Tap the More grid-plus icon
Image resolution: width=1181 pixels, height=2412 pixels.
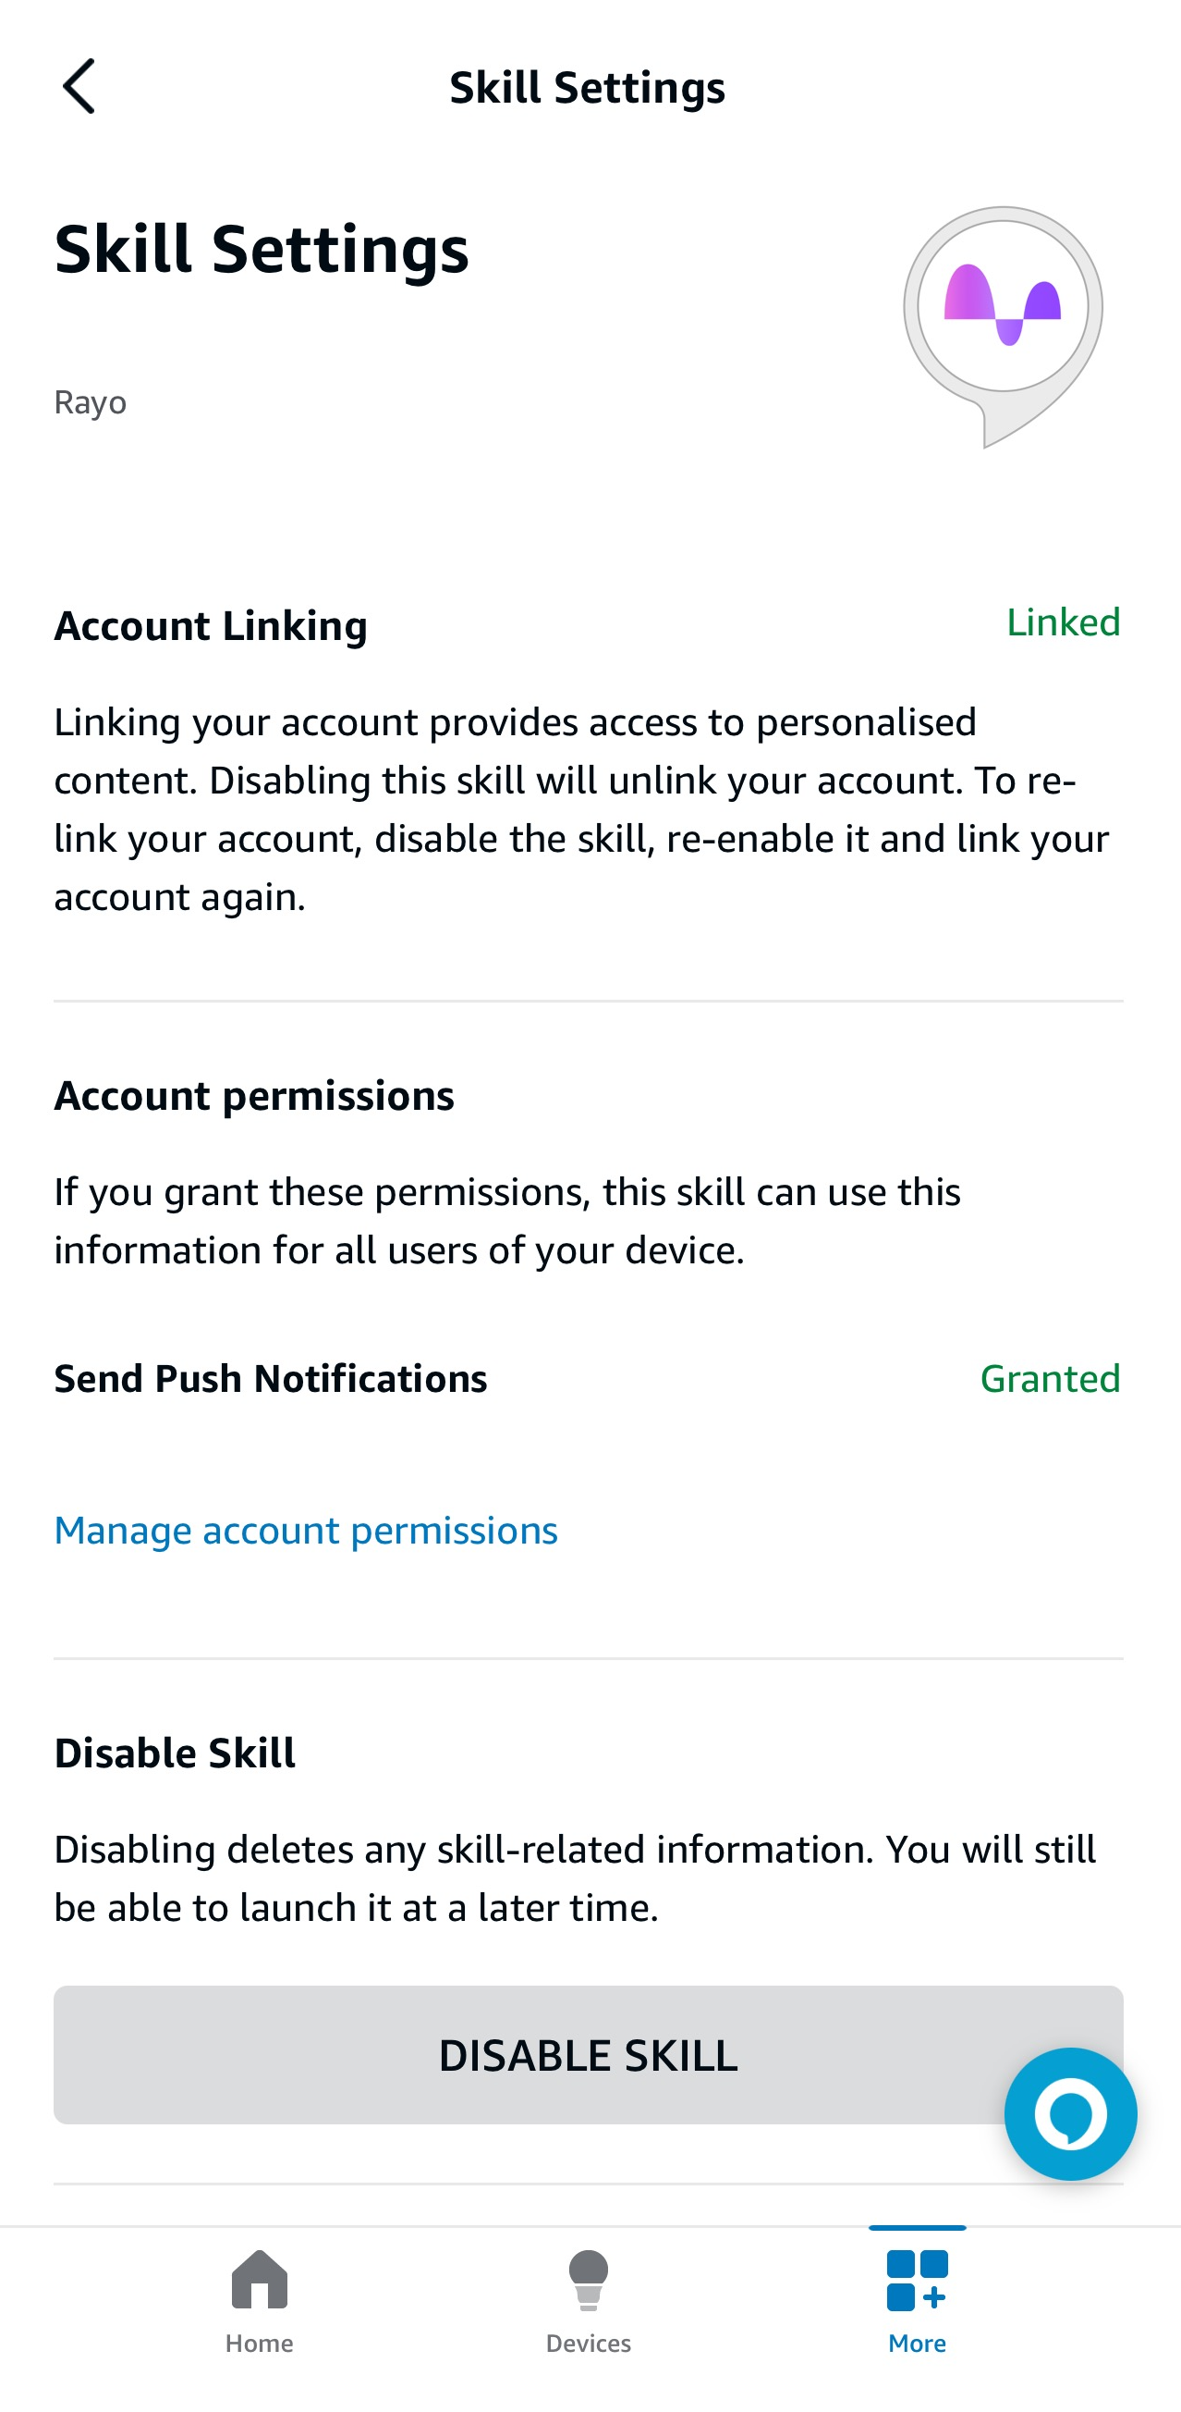pyautogui.click(x=917, y=2280)
